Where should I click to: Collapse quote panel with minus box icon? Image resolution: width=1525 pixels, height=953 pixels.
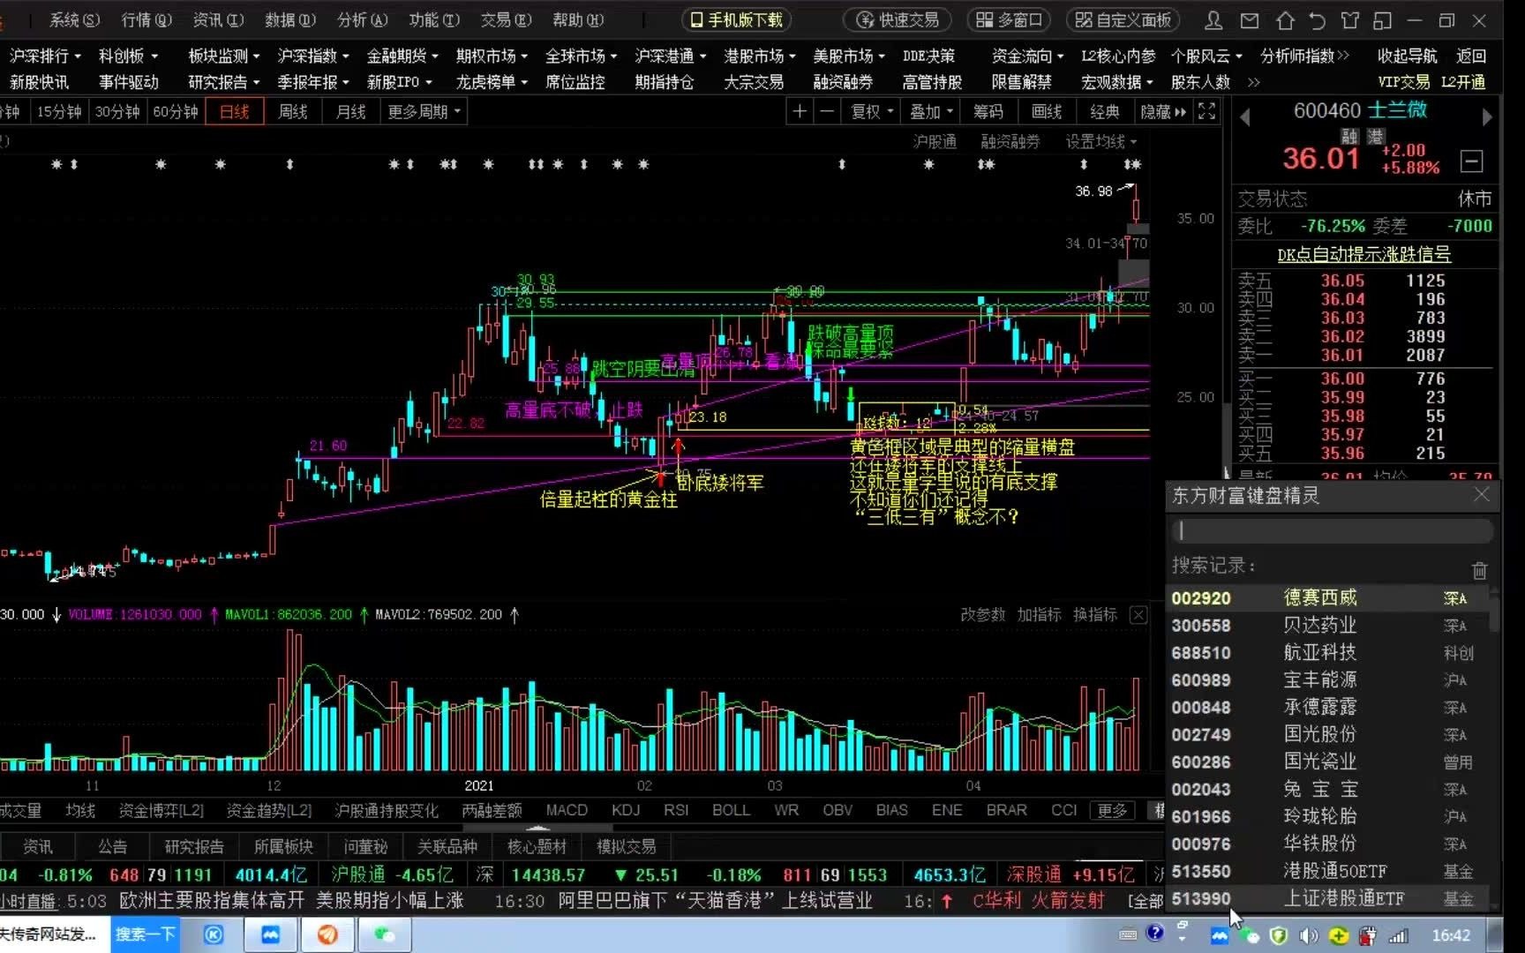coord(1471,161)
